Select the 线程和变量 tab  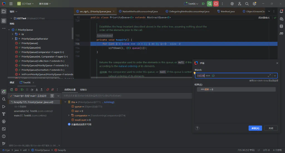[70, 89]
